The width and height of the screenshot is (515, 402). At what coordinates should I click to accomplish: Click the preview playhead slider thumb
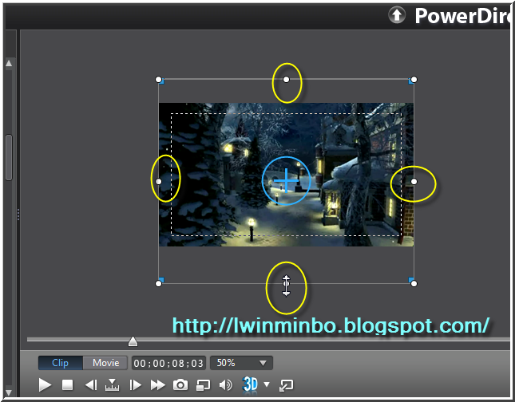(133, 341)
